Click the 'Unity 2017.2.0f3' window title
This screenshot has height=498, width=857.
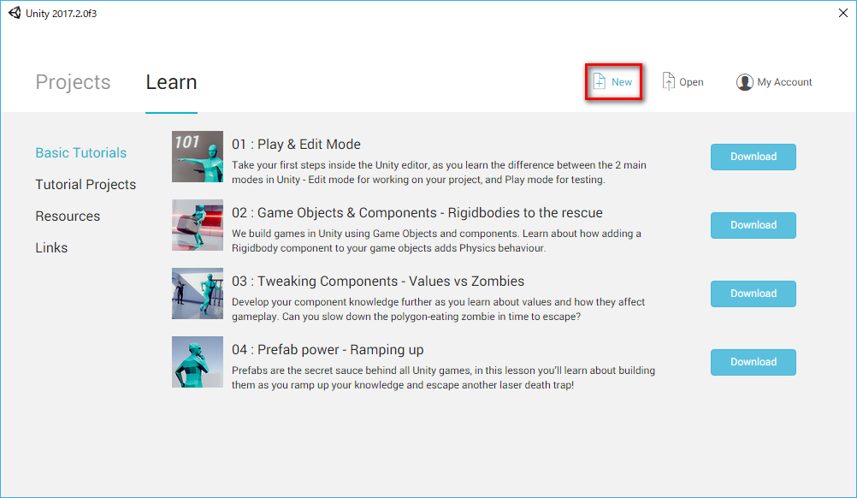click(x=62, y=13)
